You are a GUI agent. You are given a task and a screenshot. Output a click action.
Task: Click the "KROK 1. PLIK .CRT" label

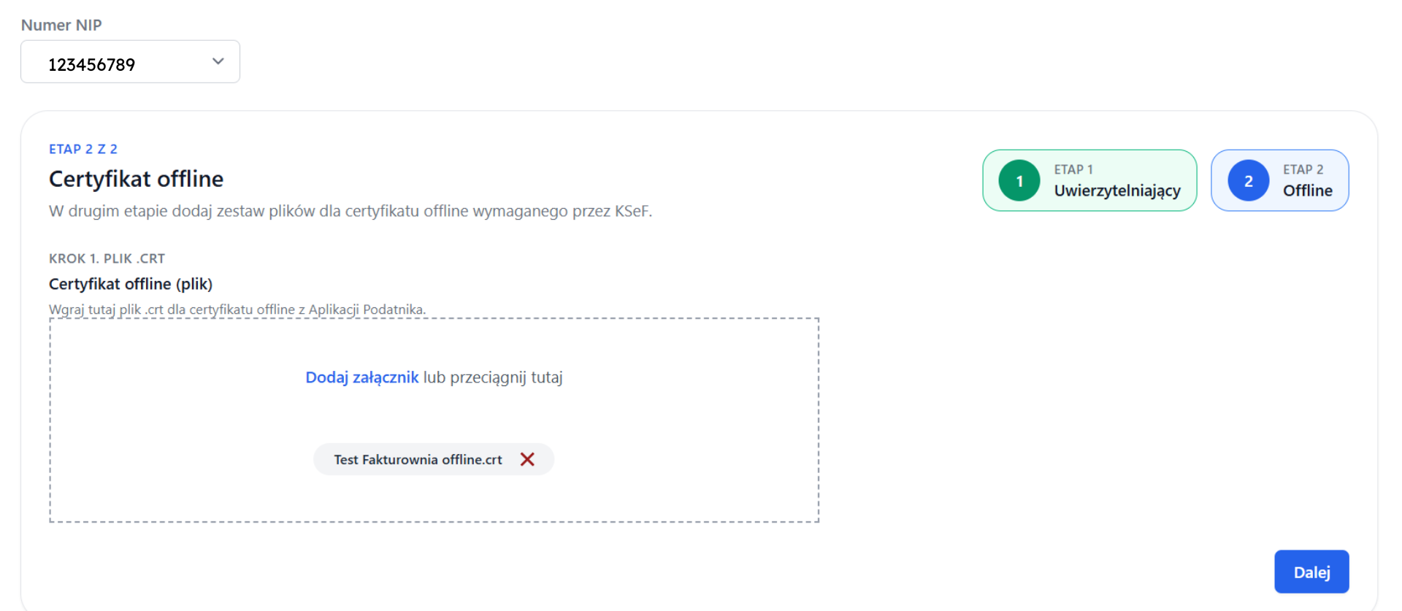(107, 258)
